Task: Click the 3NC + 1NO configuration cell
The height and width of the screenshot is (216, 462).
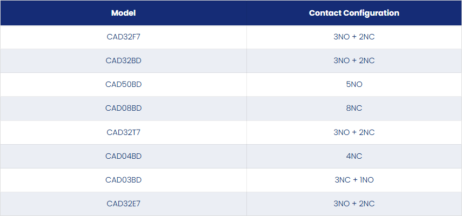Action: [354, 180]
